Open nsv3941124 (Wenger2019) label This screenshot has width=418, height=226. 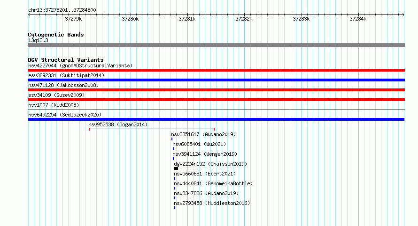point(205,154)
